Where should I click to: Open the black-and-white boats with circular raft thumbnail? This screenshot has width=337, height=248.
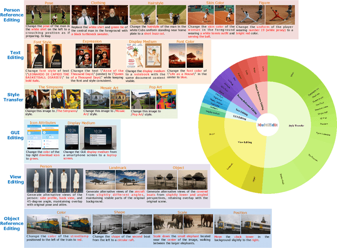click(x=137, y=224)
